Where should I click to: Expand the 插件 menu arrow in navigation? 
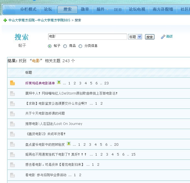(107, 10)
